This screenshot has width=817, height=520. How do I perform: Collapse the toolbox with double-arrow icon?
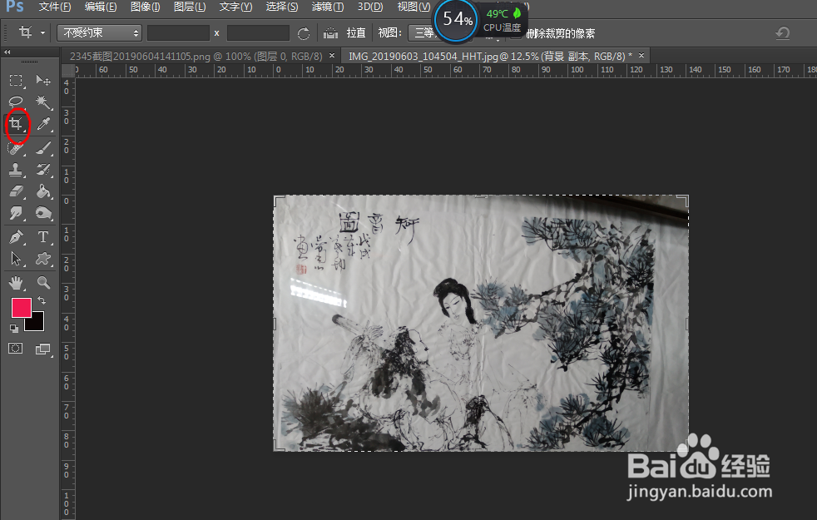[7, 52]
